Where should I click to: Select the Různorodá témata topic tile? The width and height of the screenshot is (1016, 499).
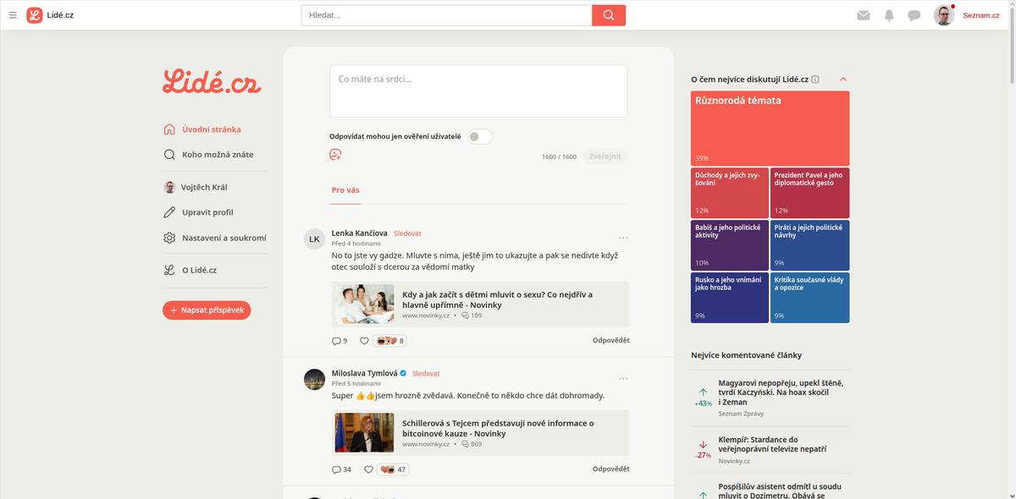click(x=770, y=128)
